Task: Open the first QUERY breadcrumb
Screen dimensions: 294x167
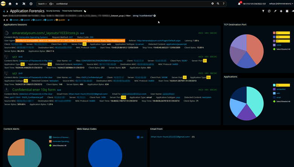Action: (26, 20)
